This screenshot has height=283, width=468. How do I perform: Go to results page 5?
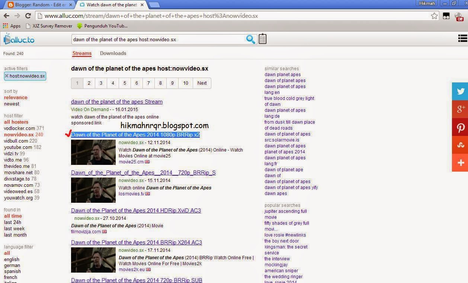coord(125,83)
